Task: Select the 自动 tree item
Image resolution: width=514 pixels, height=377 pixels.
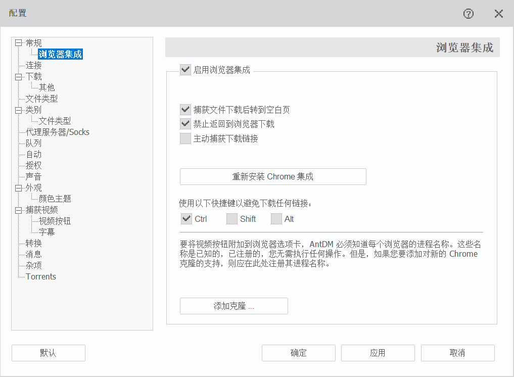Action: [x=33, y=155]
